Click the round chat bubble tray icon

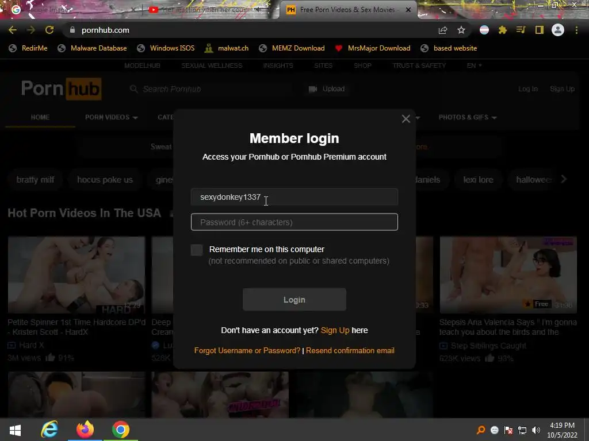(x=494, y=431)
